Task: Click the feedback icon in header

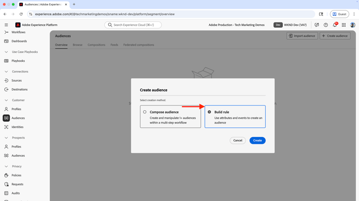Action: 317,25
